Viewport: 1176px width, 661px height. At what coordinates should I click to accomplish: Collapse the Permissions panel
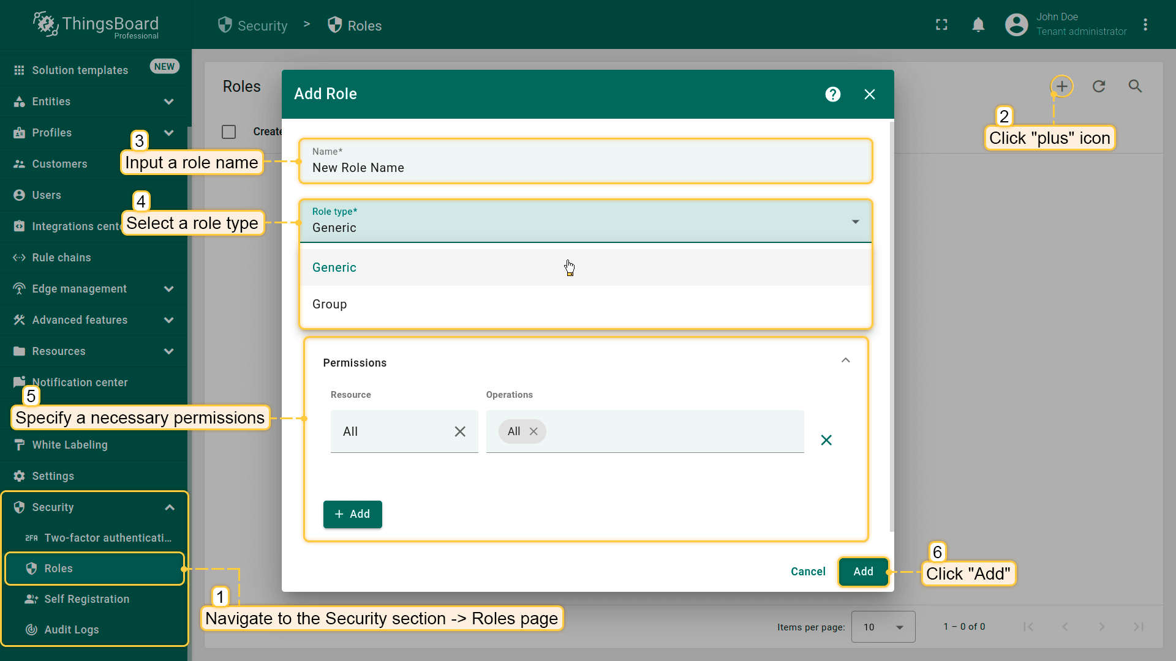point(845,360)
